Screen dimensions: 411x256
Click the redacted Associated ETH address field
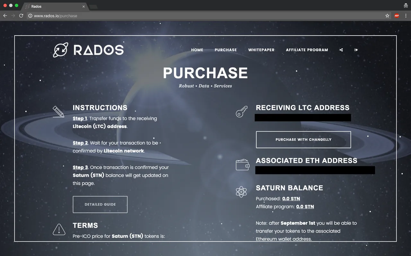click(315, 170)
